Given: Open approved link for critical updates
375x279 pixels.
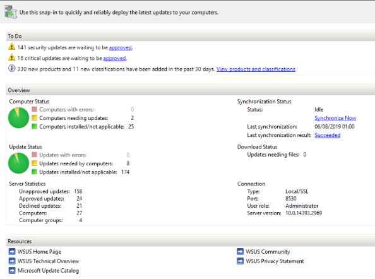Looking at the screenshot, I should (114, 58).
